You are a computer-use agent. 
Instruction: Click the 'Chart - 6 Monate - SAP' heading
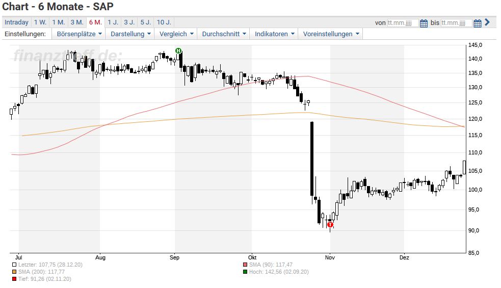pos(58,7)
